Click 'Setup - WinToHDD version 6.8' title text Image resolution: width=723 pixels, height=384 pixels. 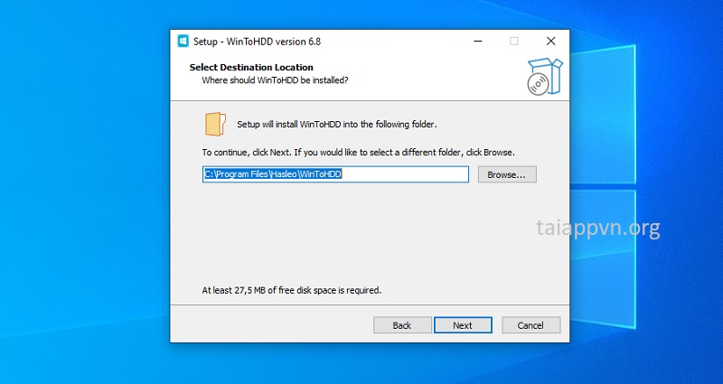tap(257, 42)
